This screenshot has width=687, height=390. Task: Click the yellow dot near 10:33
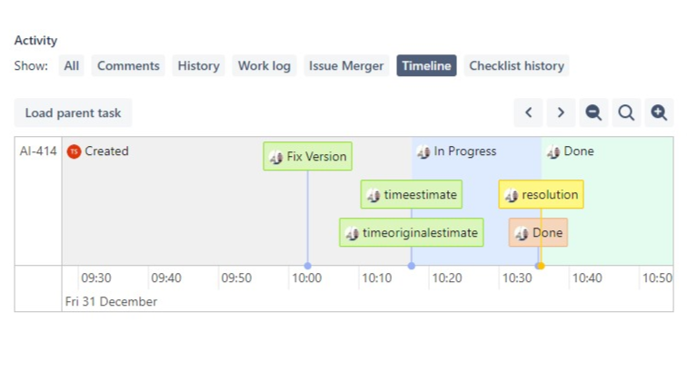(x=541, y=266)
